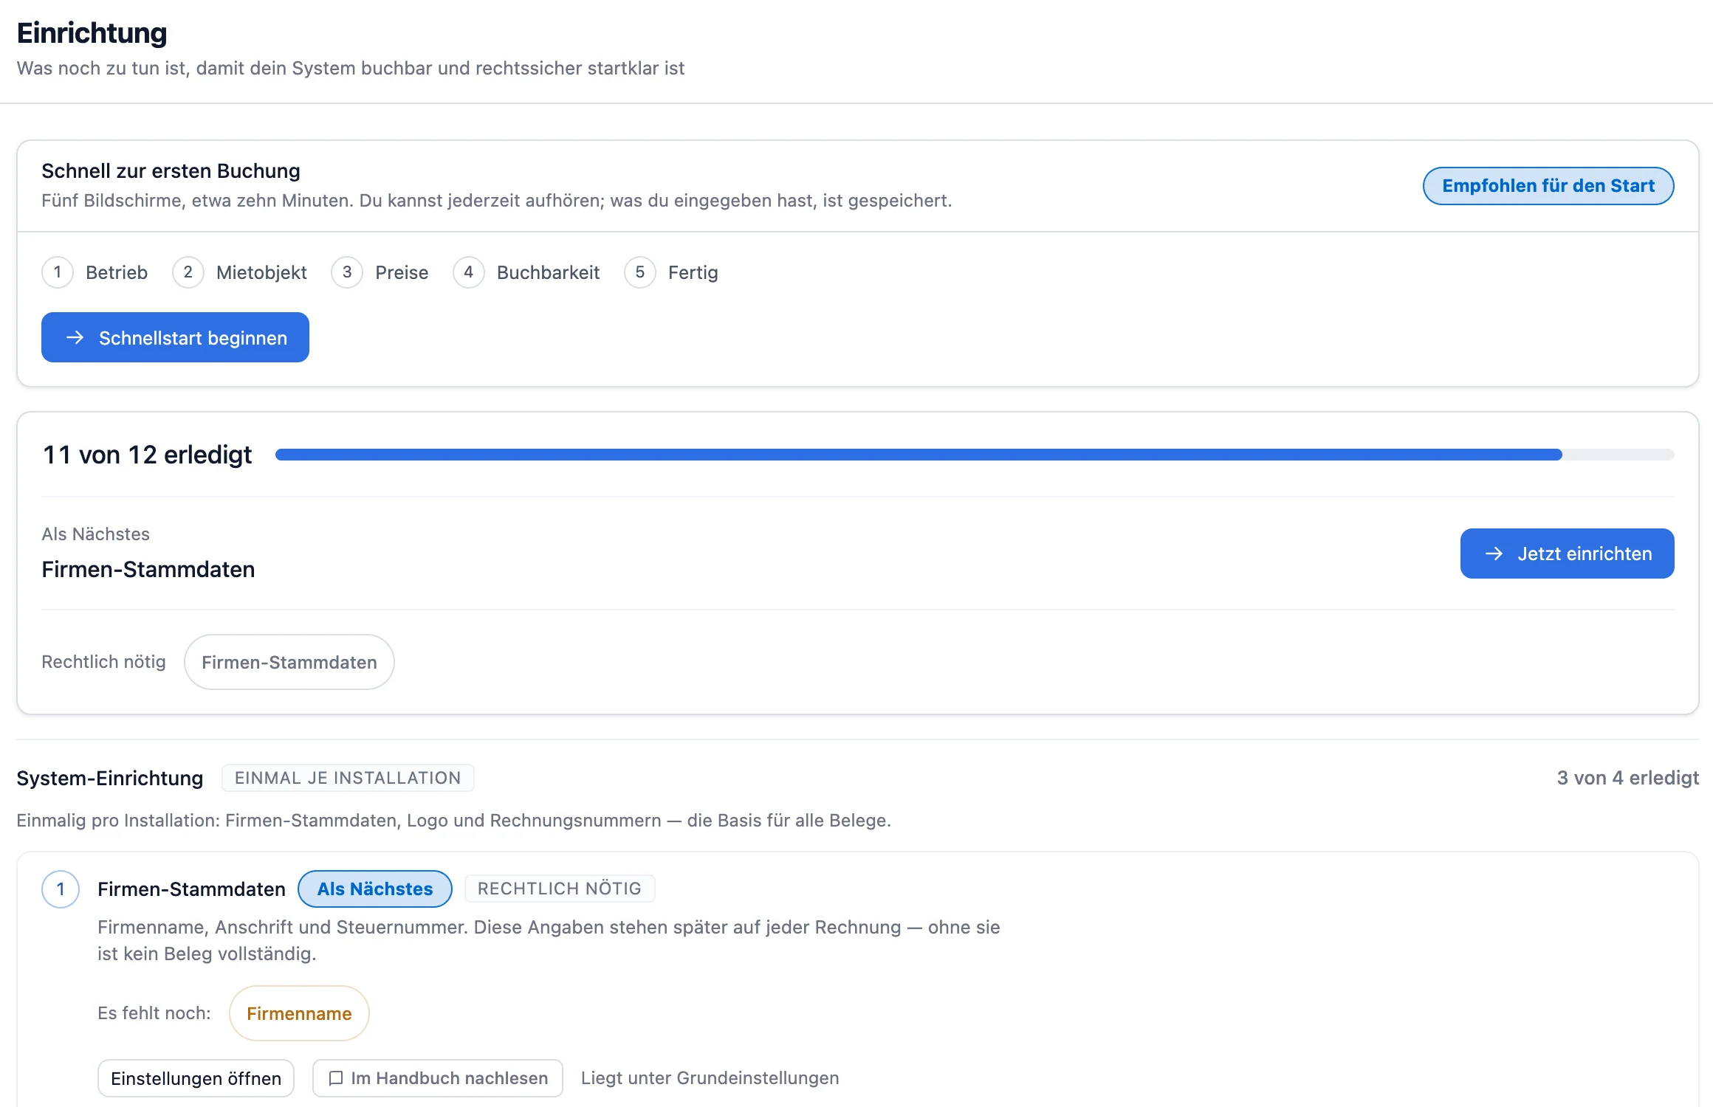This screenshot has height=1107, width=1713.
Task: Click Im Handbuch nachlesen
Action: tap(438, 1078)
